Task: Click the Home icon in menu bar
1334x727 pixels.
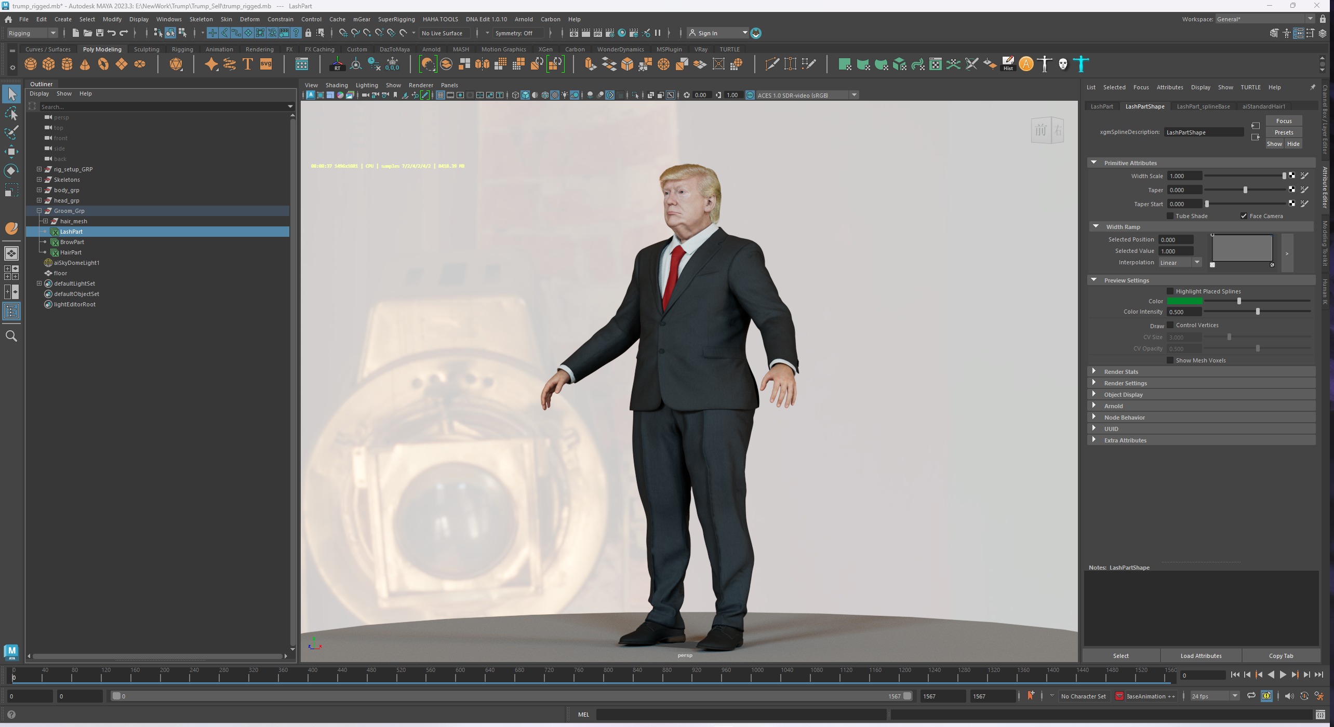Action: pyautogui.click(x=8, y=19)
